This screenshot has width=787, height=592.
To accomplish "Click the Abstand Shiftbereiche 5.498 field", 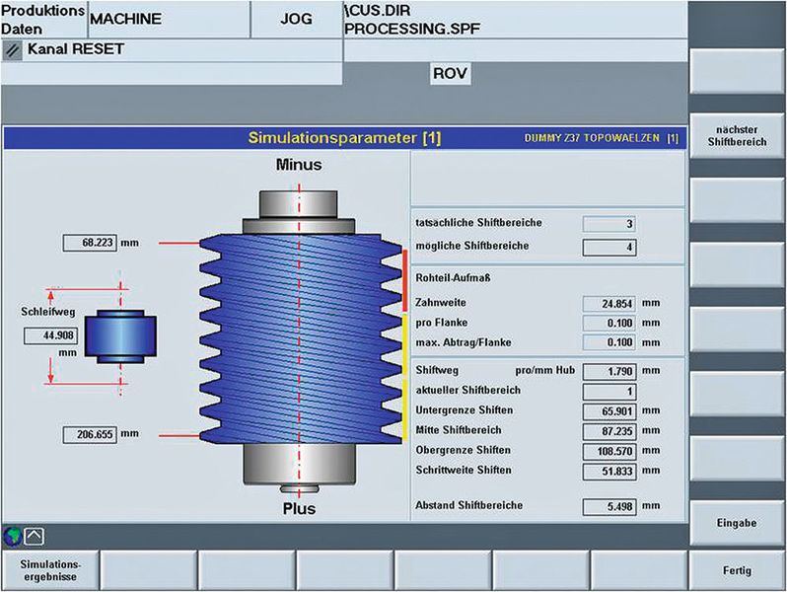I will [x=609, y=506].
